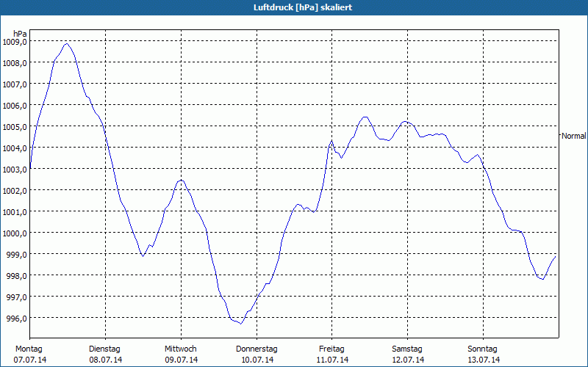588x367 pixels.
Task: Click the 1005,0 axis value
Action: point(15,127)
